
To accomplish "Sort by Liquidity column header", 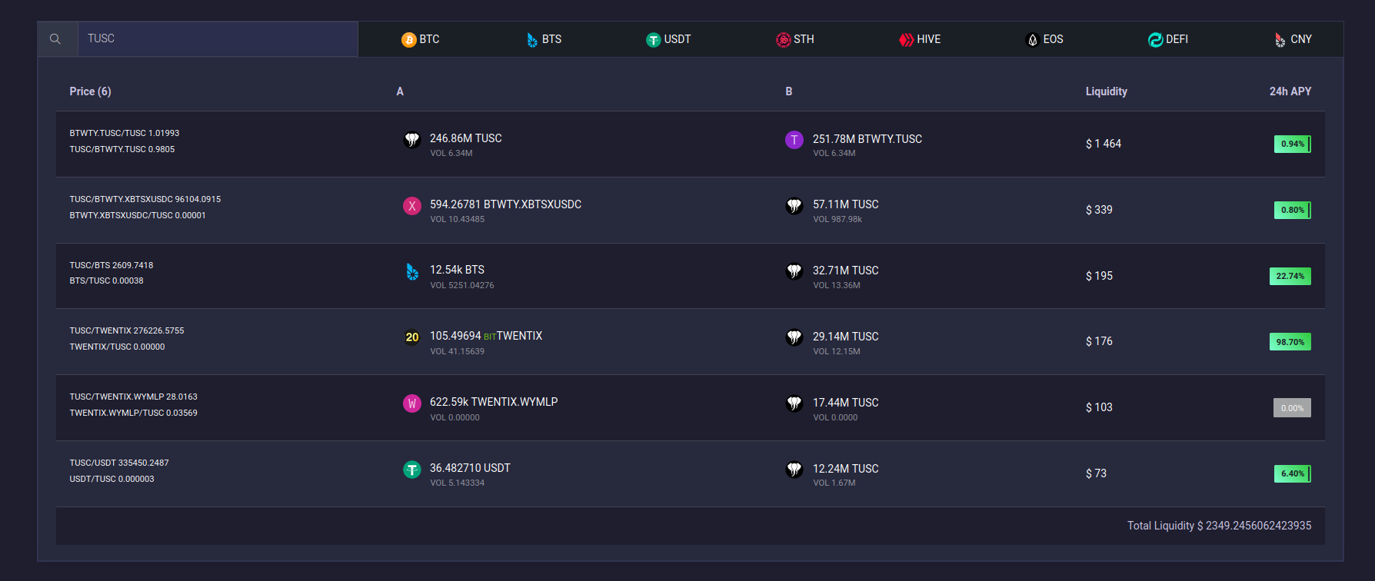I will tap(1107, 91).
